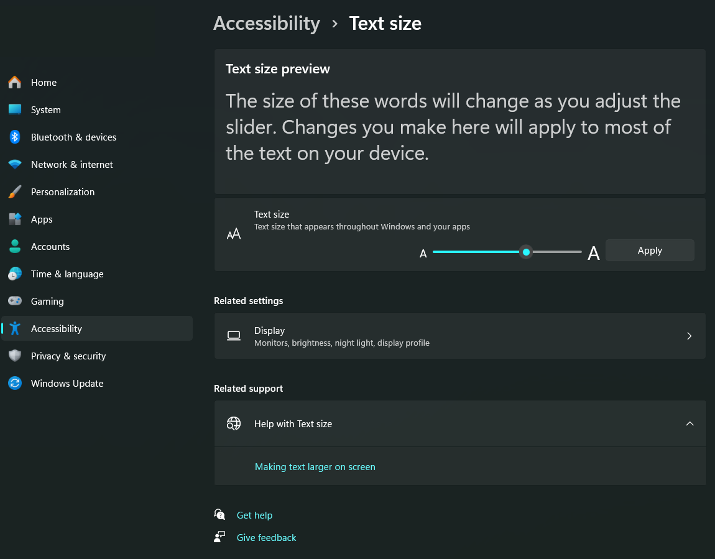Screen dimensions: 715x559
Task: Expand the Display related settings row
Action: coord(689,336)
